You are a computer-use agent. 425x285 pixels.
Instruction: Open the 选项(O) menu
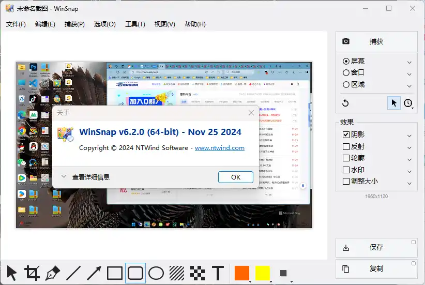coord(104,24)
